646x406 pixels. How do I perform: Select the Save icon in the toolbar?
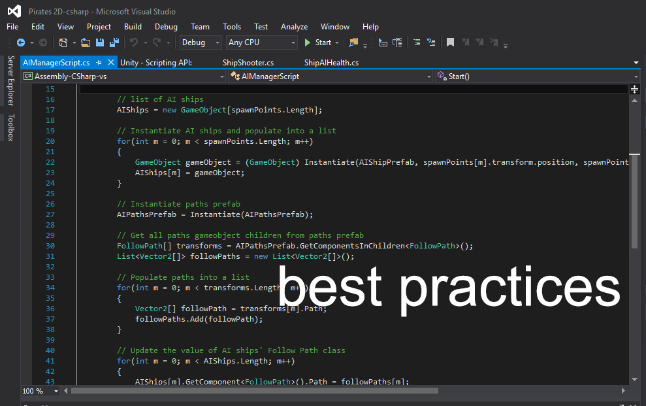pyautogui.click(x=99, y=42)
